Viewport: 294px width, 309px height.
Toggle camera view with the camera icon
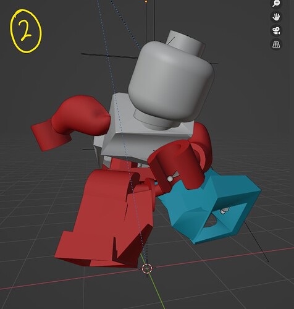[276, 31]
